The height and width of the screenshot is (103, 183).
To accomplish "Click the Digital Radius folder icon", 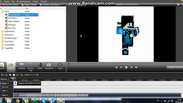I will point(3,31).
